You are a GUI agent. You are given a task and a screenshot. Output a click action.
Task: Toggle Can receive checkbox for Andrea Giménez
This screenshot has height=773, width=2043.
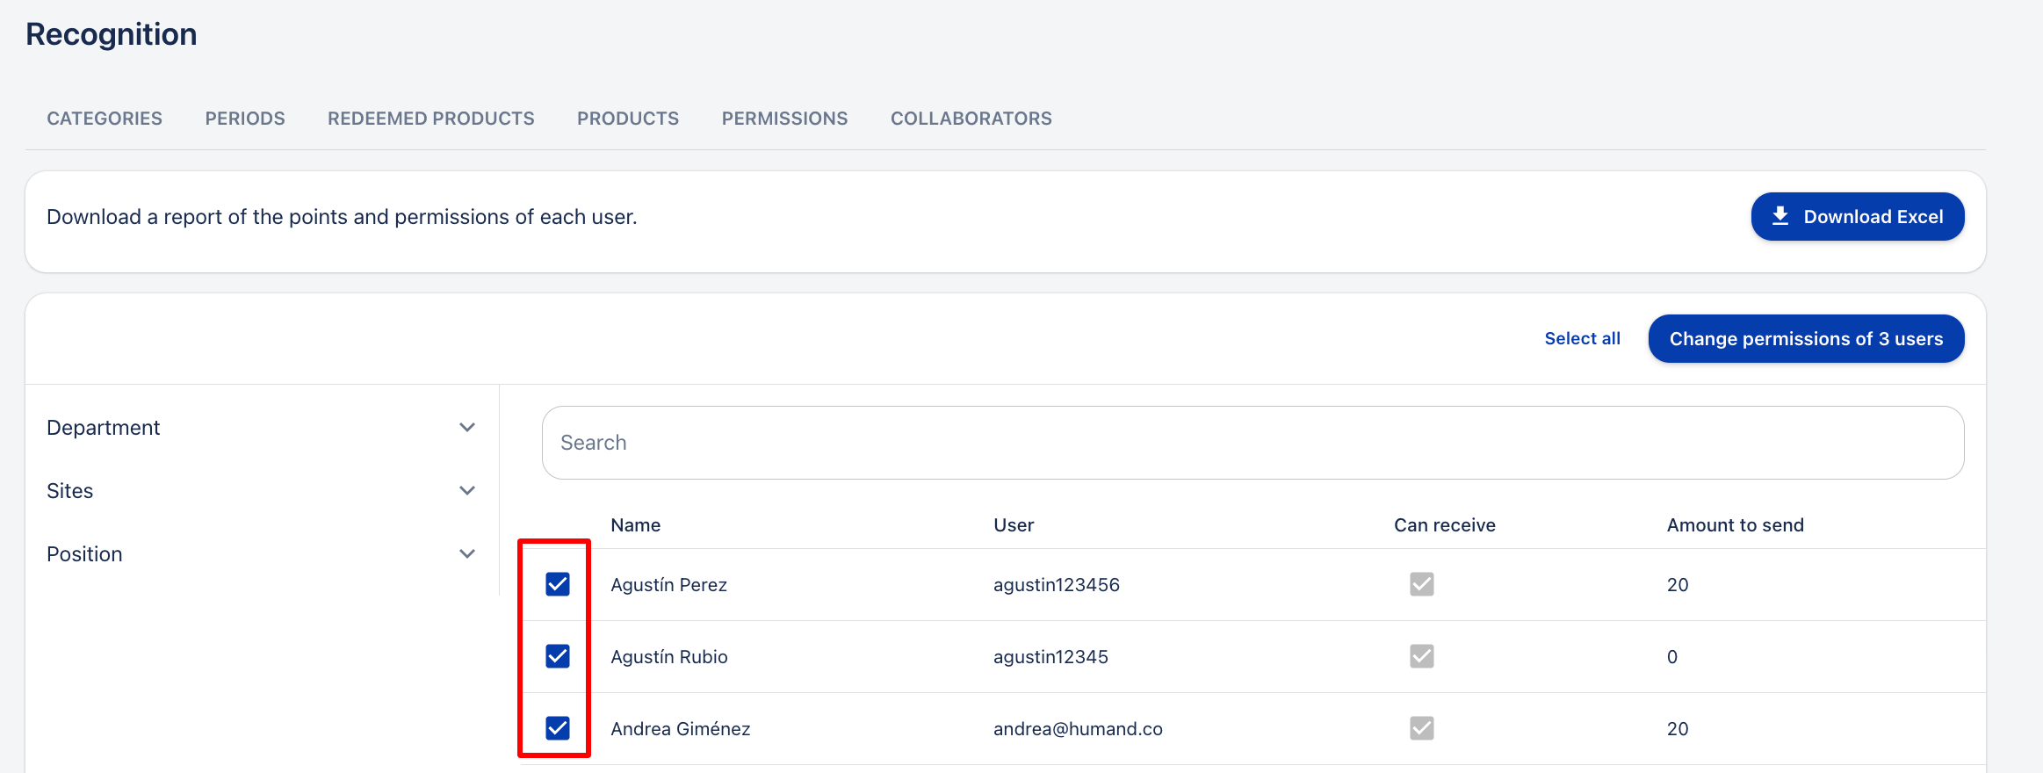pos(1421,728)
